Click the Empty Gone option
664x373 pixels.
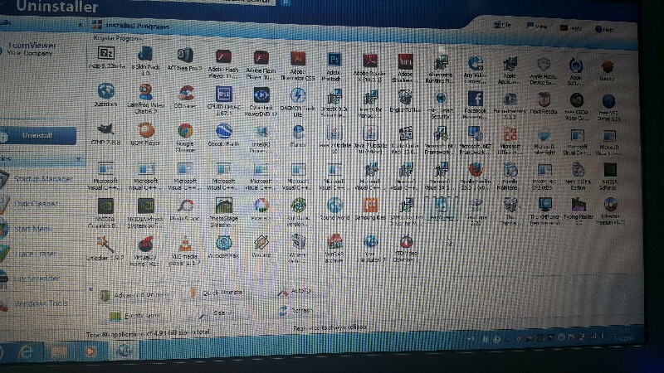(135, 316)
